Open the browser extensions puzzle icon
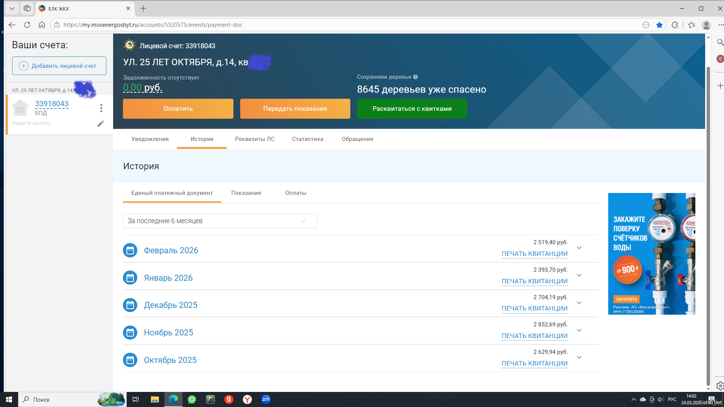724x407 pixels. click(x=675, y=25)
